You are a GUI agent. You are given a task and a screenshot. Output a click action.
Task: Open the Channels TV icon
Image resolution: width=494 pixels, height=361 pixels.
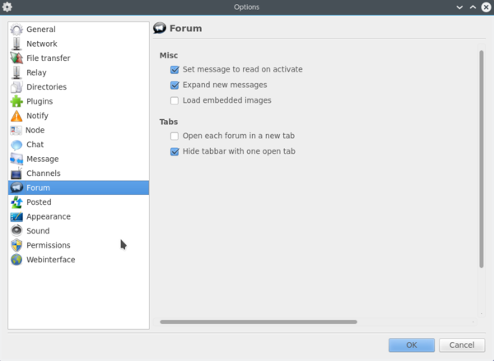(16, 174)
